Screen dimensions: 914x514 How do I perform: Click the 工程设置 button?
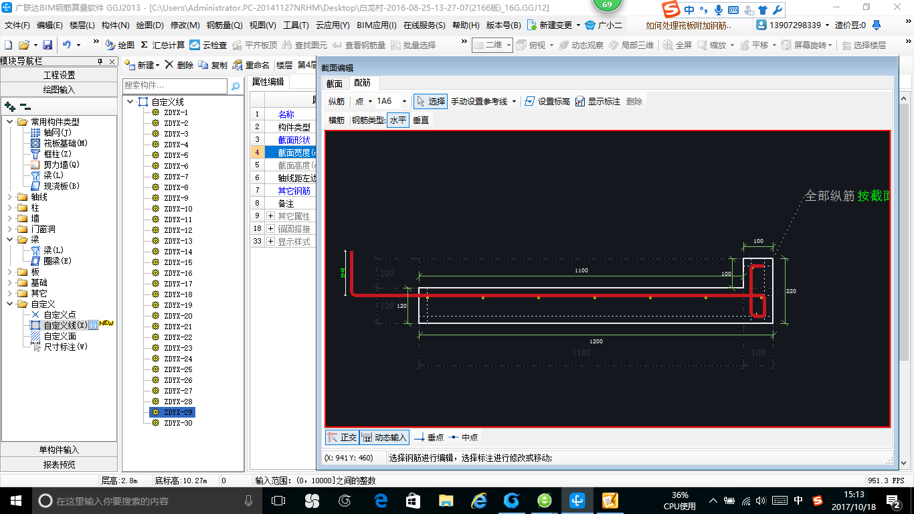coord(59,75)
